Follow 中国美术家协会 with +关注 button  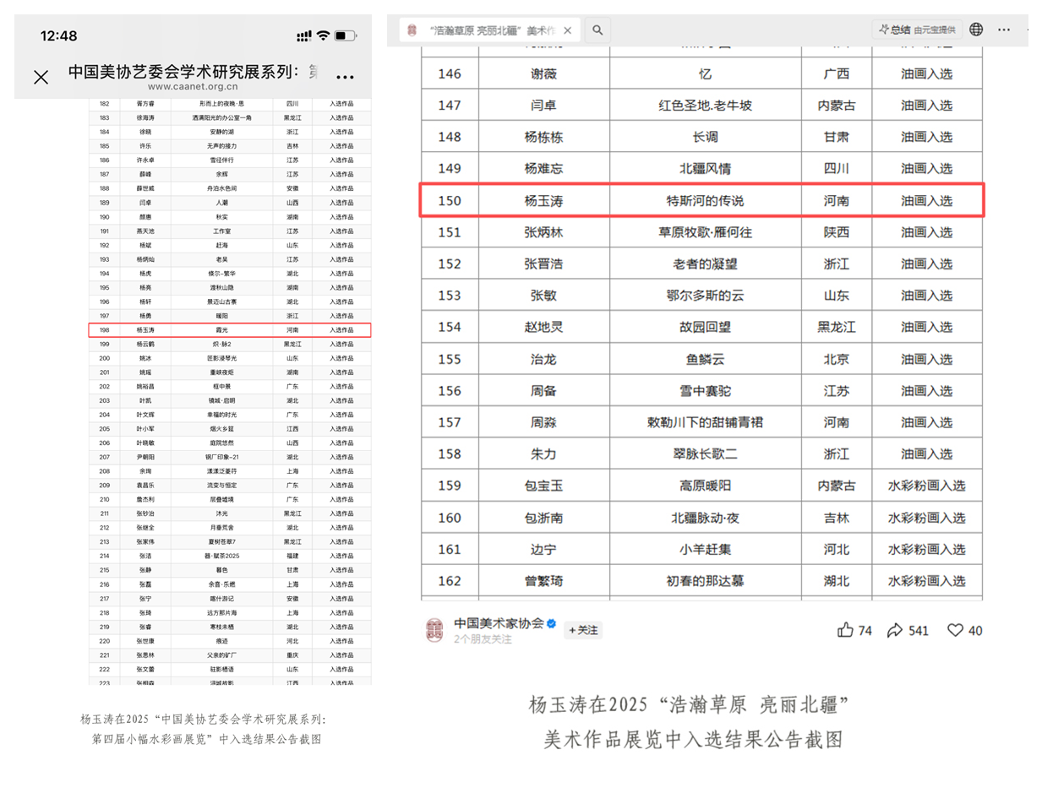point(583,630)
